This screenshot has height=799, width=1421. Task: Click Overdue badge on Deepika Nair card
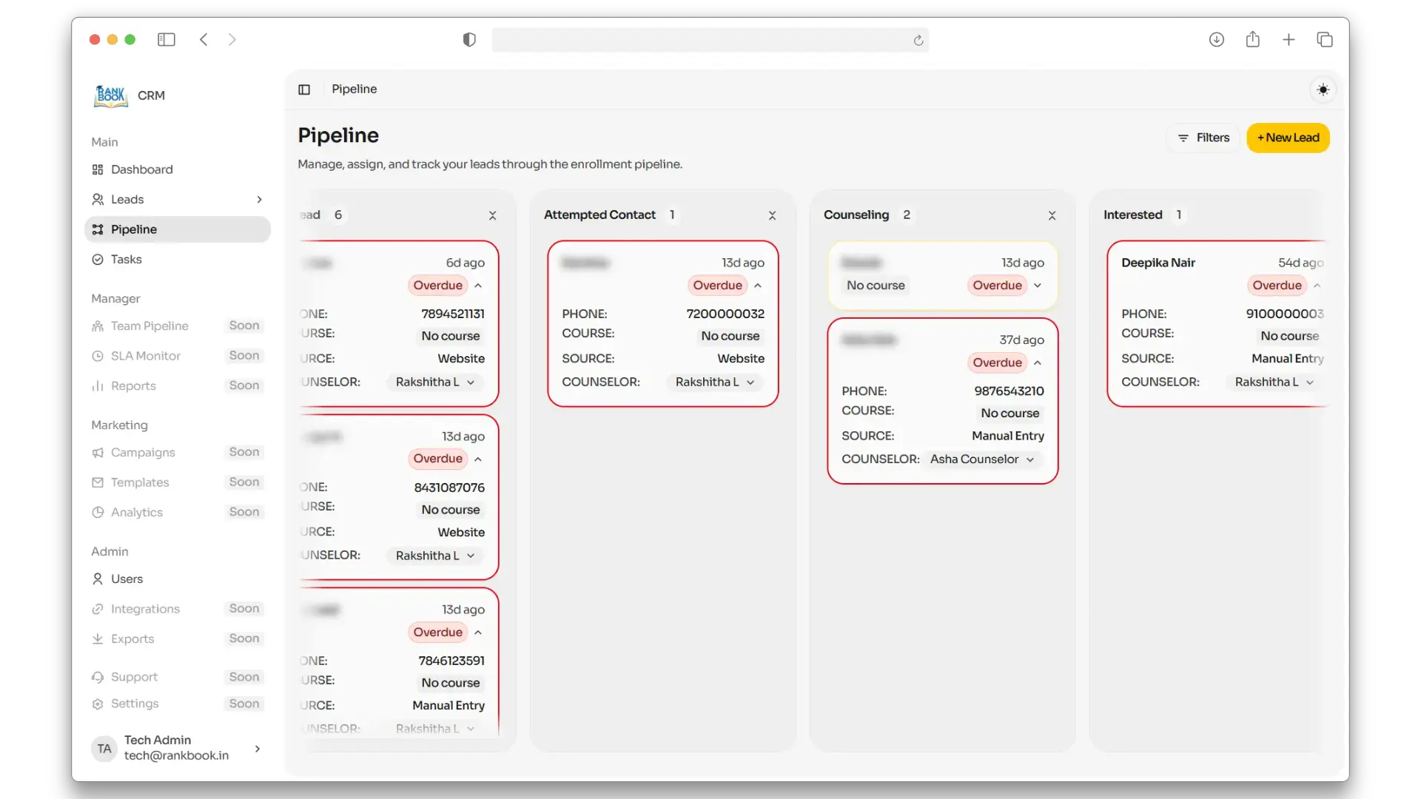point(1277,286)
